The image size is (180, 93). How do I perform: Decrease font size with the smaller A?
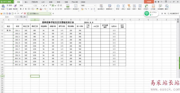[x=46, y=6]
